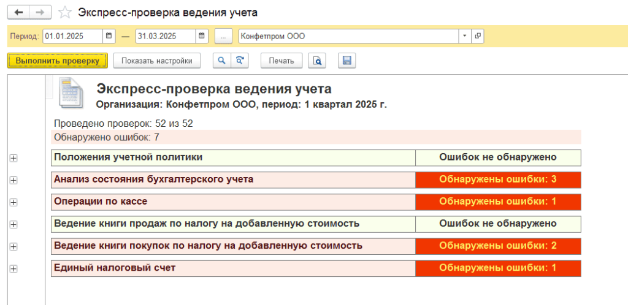The image size is (628, 305).
Task: Select row Анализ состояния бухгалтерского учета
Action: 233,180
